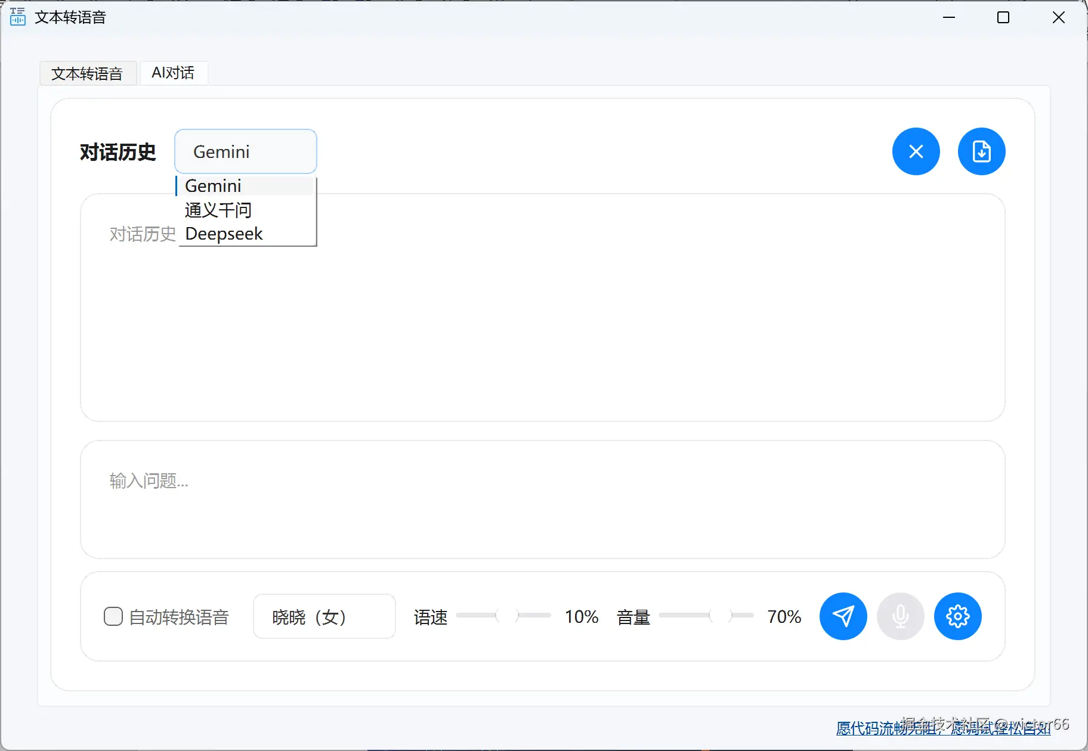
Task: Open the voice selector showing 晓晓（女）
Action: click(x=324, y=616)
